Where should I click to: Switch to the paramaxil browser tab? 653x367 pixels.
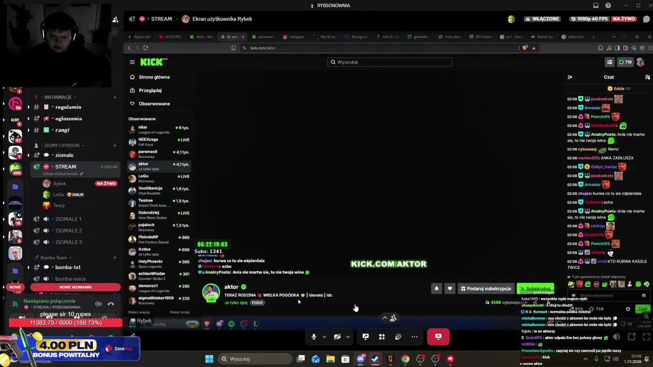(263, 37)
